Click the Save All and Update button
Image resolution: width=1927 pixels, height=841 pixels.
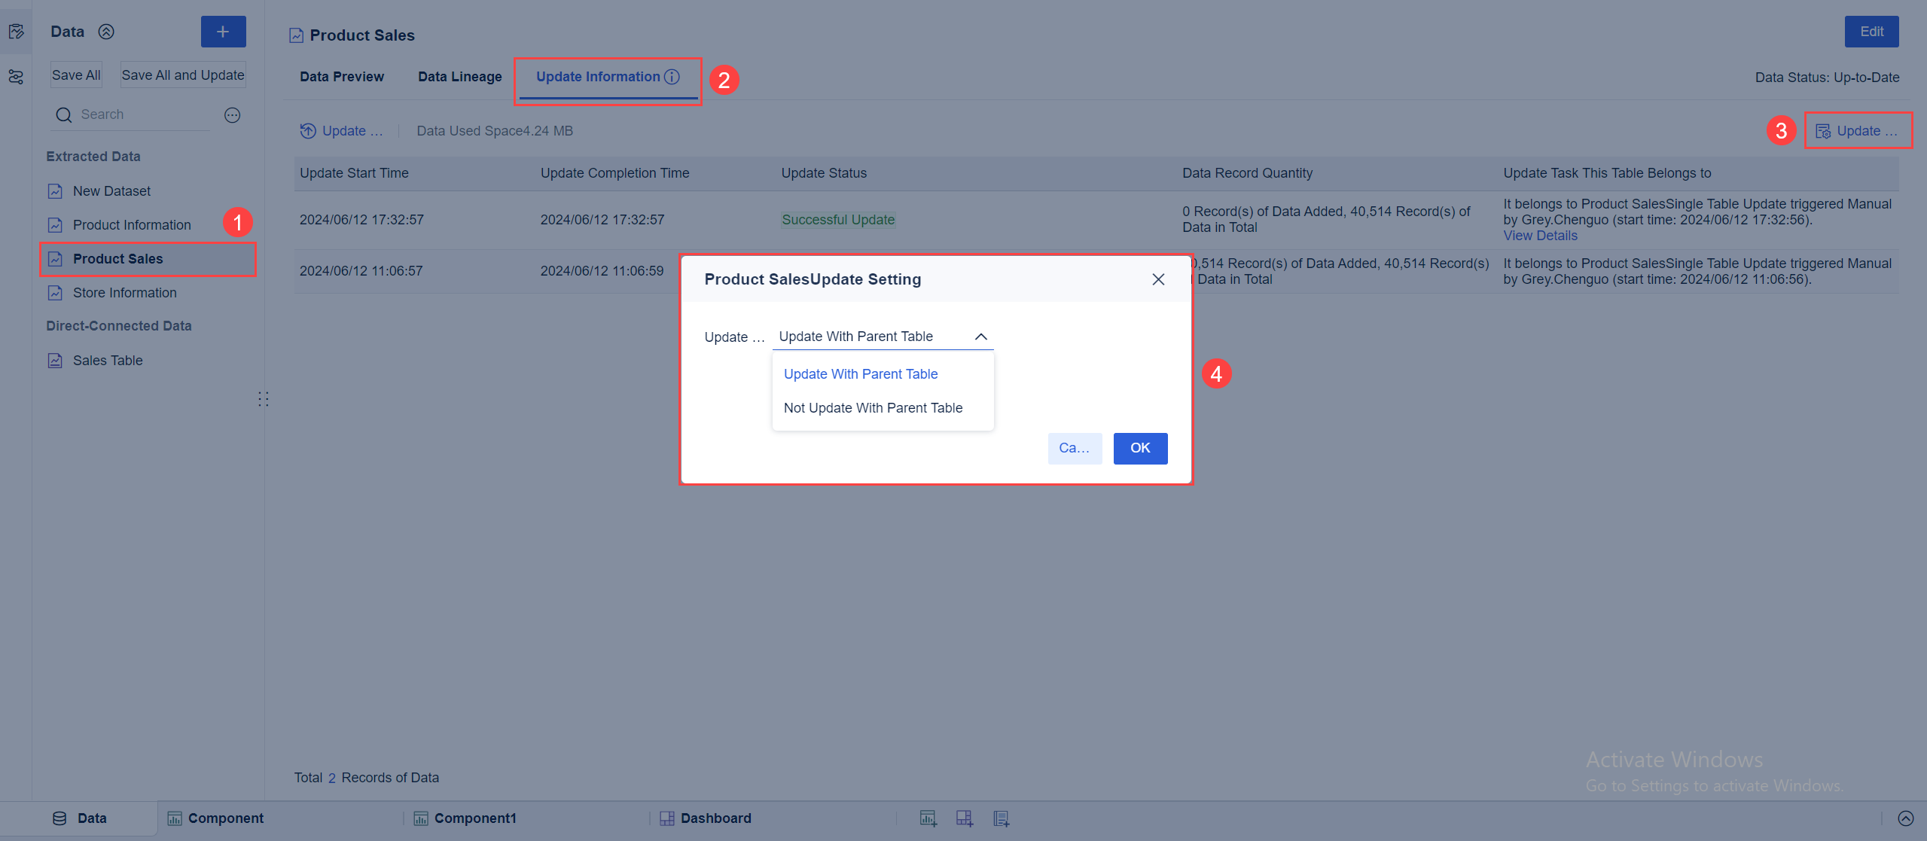(183, 75)
